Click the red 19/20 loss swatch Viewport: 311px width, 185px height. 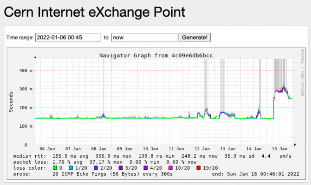[x=198, y=168]
